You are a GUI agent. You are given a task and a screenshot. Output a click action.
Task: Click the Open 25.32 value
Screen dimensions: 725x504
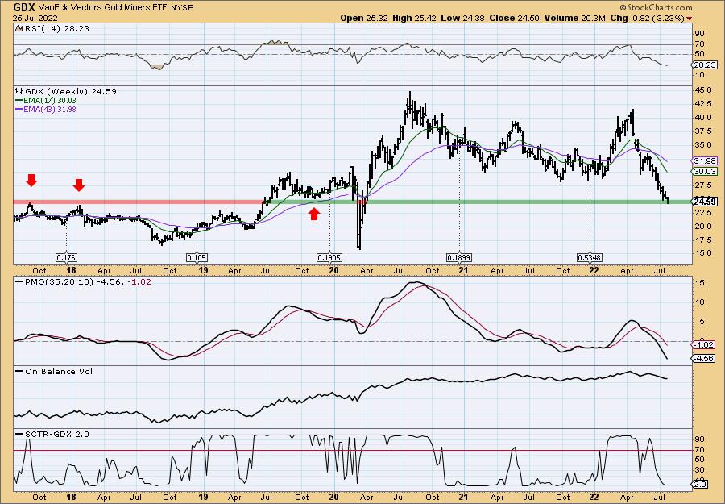coord(365,18)
